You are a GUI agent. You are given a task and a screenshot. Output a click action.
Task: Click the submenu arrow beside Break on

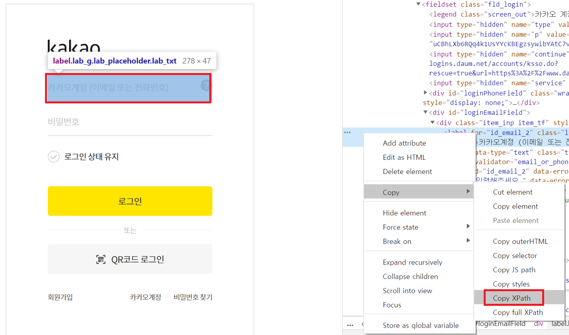[x=468, y=241]
